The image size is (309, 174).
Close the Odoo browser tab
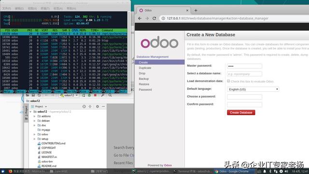[187, 11]
